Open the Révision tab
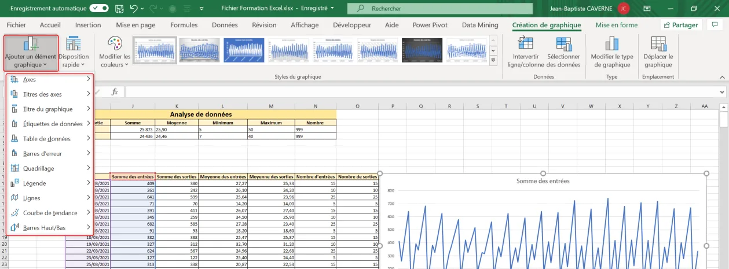This screenshot has height=269, width=729. click(264, 25)
